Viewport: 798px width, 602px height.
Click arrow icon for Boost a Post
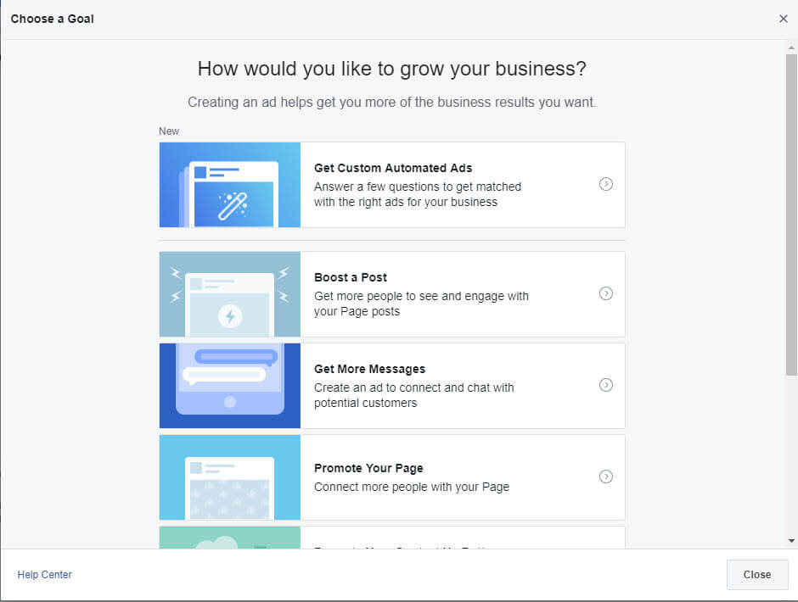tap(605, 293)
